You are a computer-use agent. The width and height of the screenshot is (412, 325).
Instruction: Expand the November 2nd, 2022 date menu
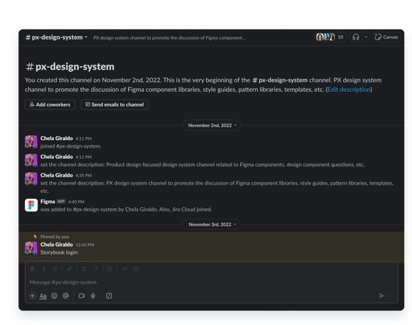point(212,125)
